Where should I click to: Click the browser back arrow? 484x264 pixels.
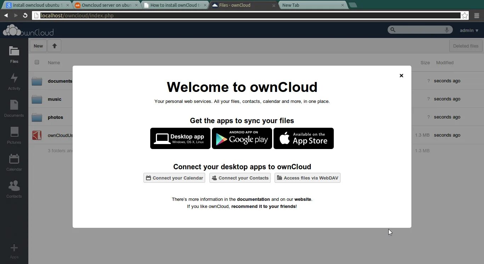coord(6,15)
